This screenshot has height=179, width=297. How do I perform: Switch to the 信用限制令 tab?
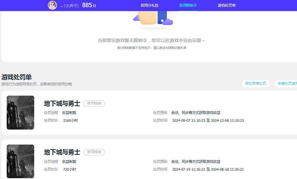(188, 6)
